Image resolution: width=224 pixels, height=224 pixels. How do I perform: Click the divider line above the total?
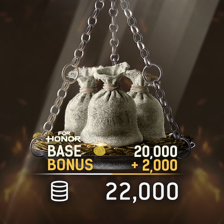click(107, 174)
